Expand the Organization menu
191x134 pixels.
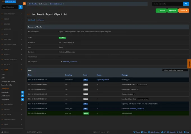(x=12, y=14)
